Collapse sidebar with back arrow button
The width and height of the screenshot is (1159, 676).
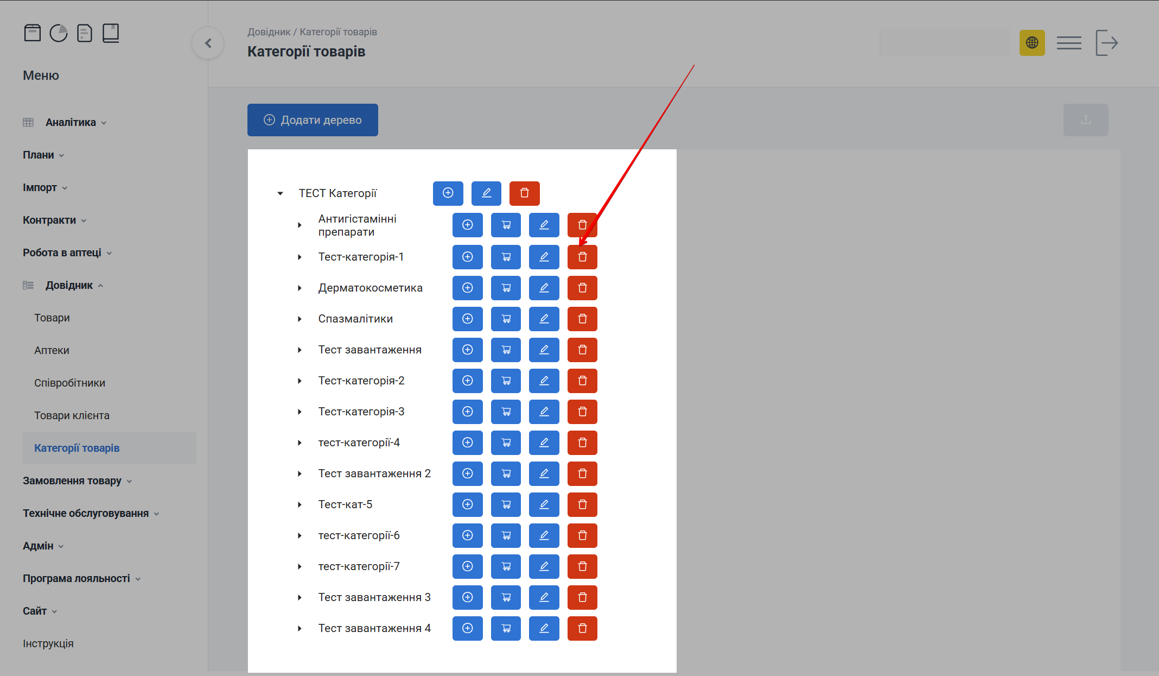point(208,43)
